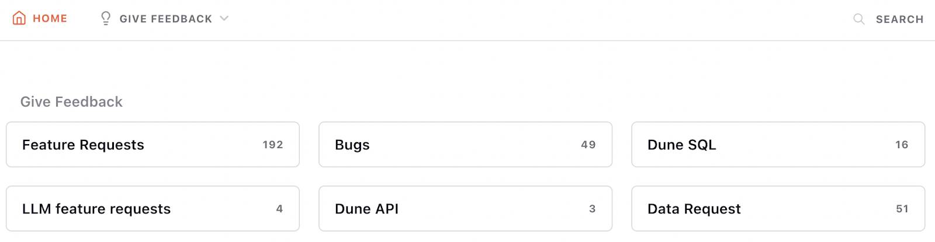Click the 192 count on Feature Requests
Viewport: 935px width, 242px height.
click(273, 145)
